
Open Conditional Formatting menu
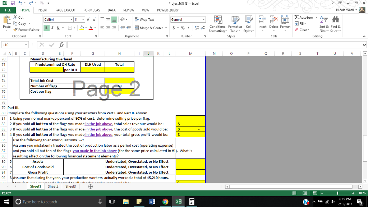pyautogui.click(x=217, y=24)
